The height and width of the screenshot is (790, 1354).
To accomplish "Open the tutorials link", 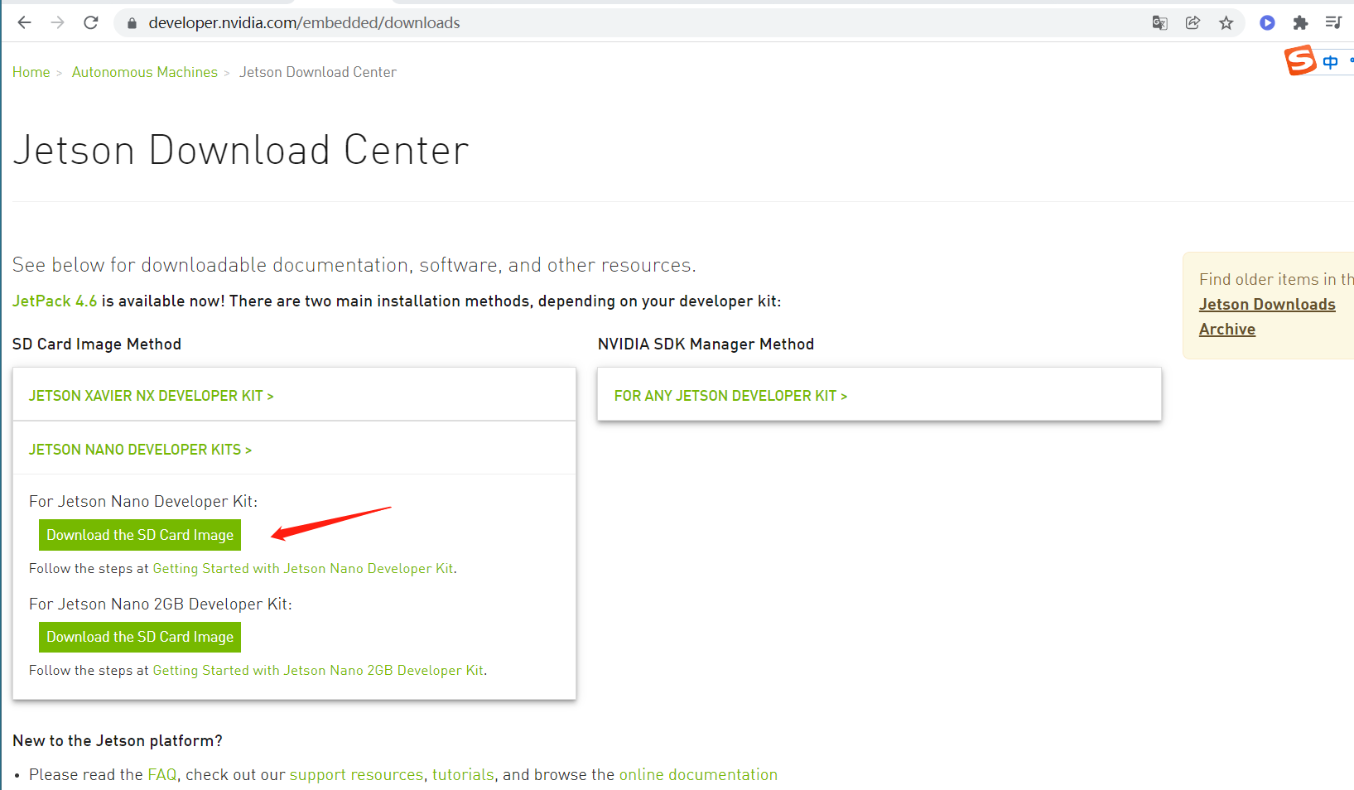I will pos(463,774).
